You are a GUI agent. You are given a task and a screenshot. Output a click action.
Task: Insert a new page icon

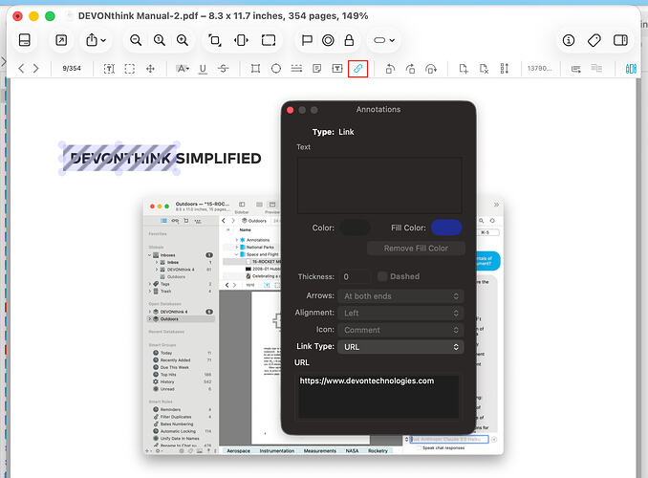click(464, 69)
